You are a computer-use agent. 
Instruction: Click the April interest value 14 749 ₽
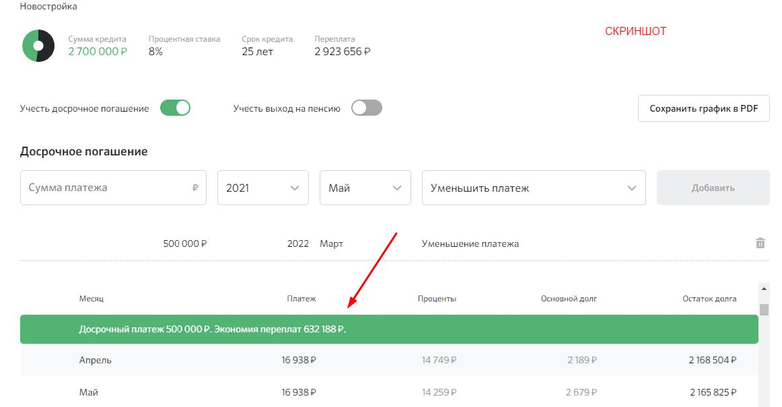[x=439, y=360]
